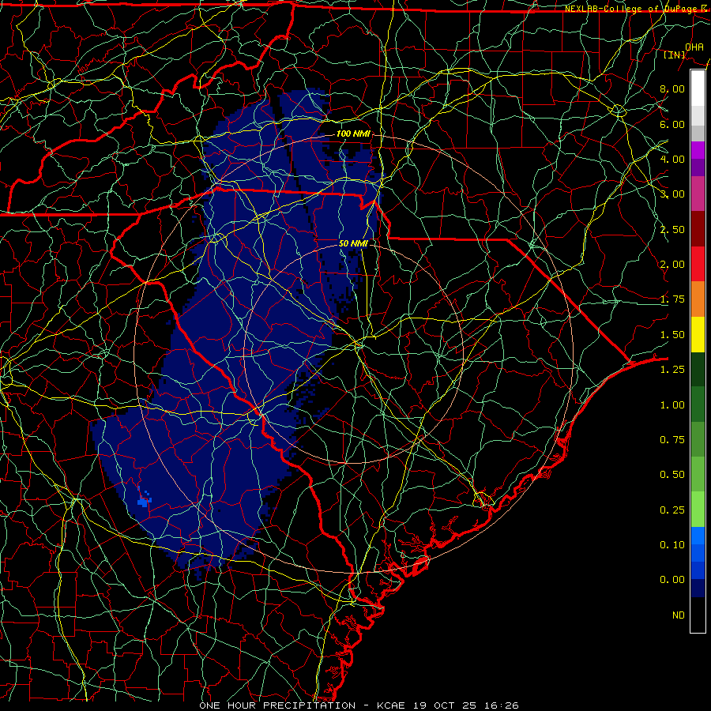
Task: Click the [IN] units label
Action: pyautogui.click(x=674, y=55)
